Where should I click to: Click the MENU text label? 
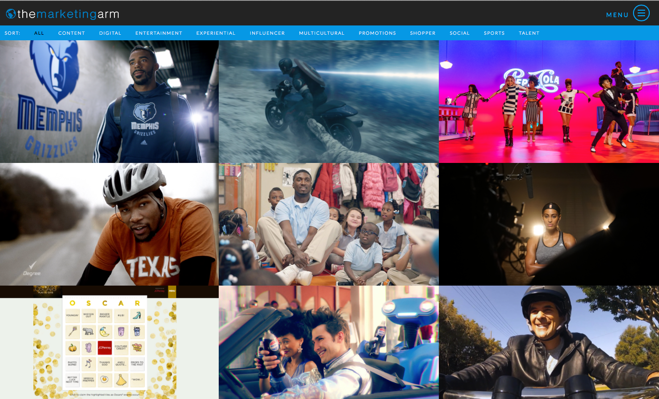pyautogui.click(x=617, y=15)
